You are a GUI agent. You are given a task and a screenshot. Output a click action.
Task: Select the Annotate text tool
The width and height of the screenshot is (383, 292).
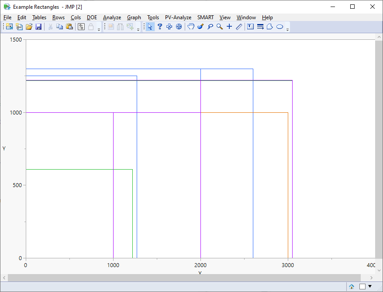tap(249, 26)
